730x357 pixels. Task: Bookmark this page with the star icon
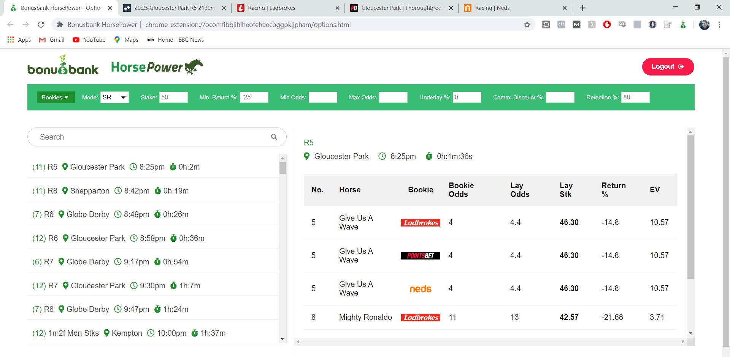[527, 24]
